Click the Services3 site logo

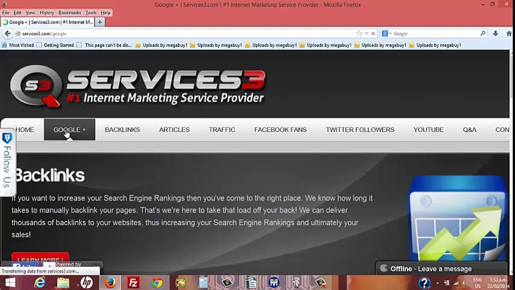click(x=138, y=87)
